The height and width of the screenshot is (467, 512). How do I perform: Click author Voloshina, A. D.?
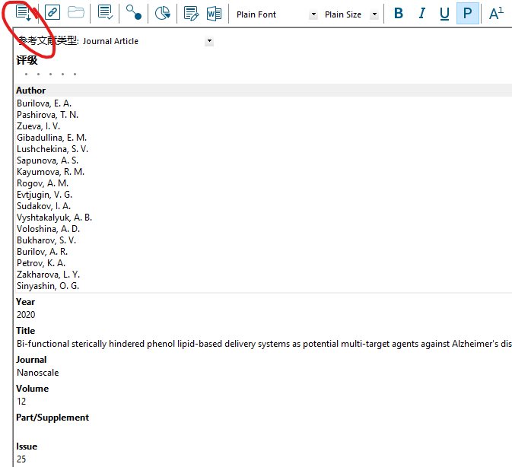49,229
